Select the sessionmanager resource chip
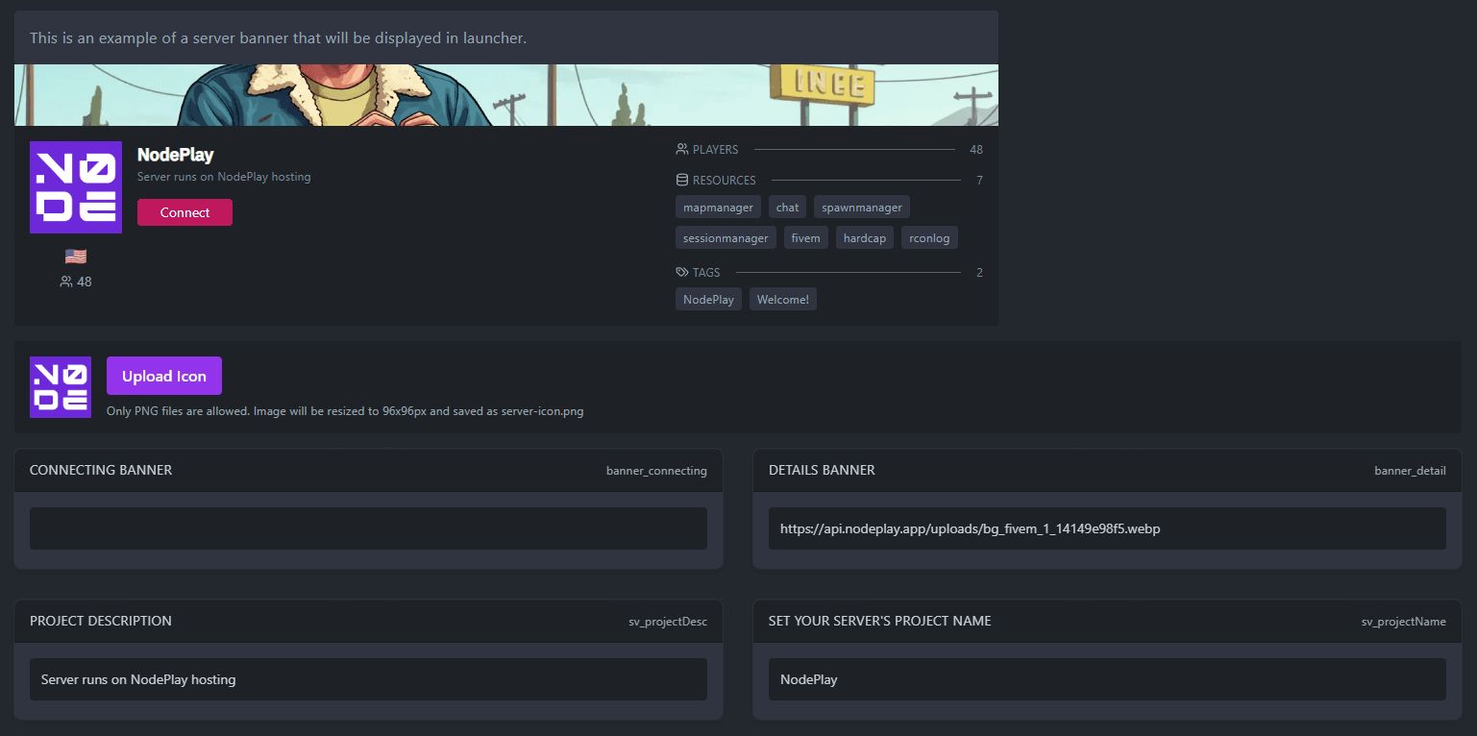Image resolution: width=1477 pixels, height=736 pixels. 726,238
